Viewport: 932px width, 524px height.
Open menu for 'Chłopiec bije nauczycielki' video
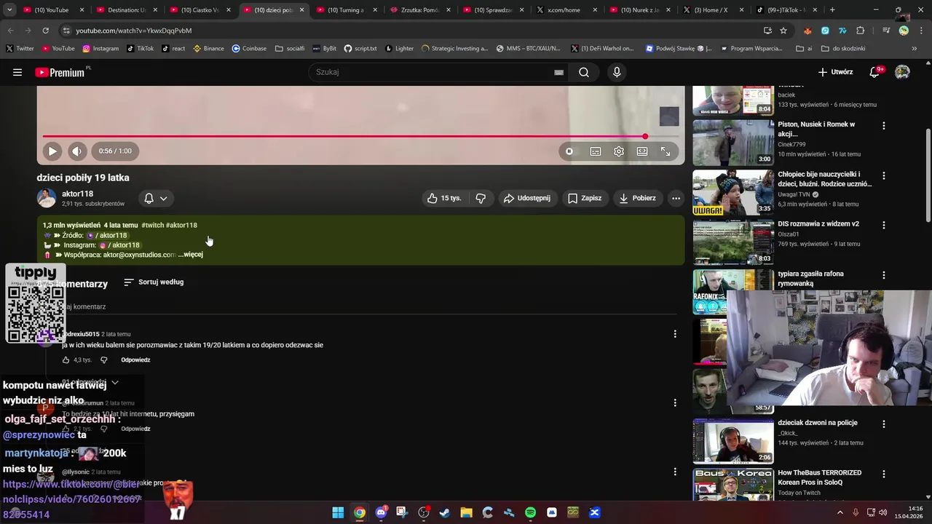(884, 175)
